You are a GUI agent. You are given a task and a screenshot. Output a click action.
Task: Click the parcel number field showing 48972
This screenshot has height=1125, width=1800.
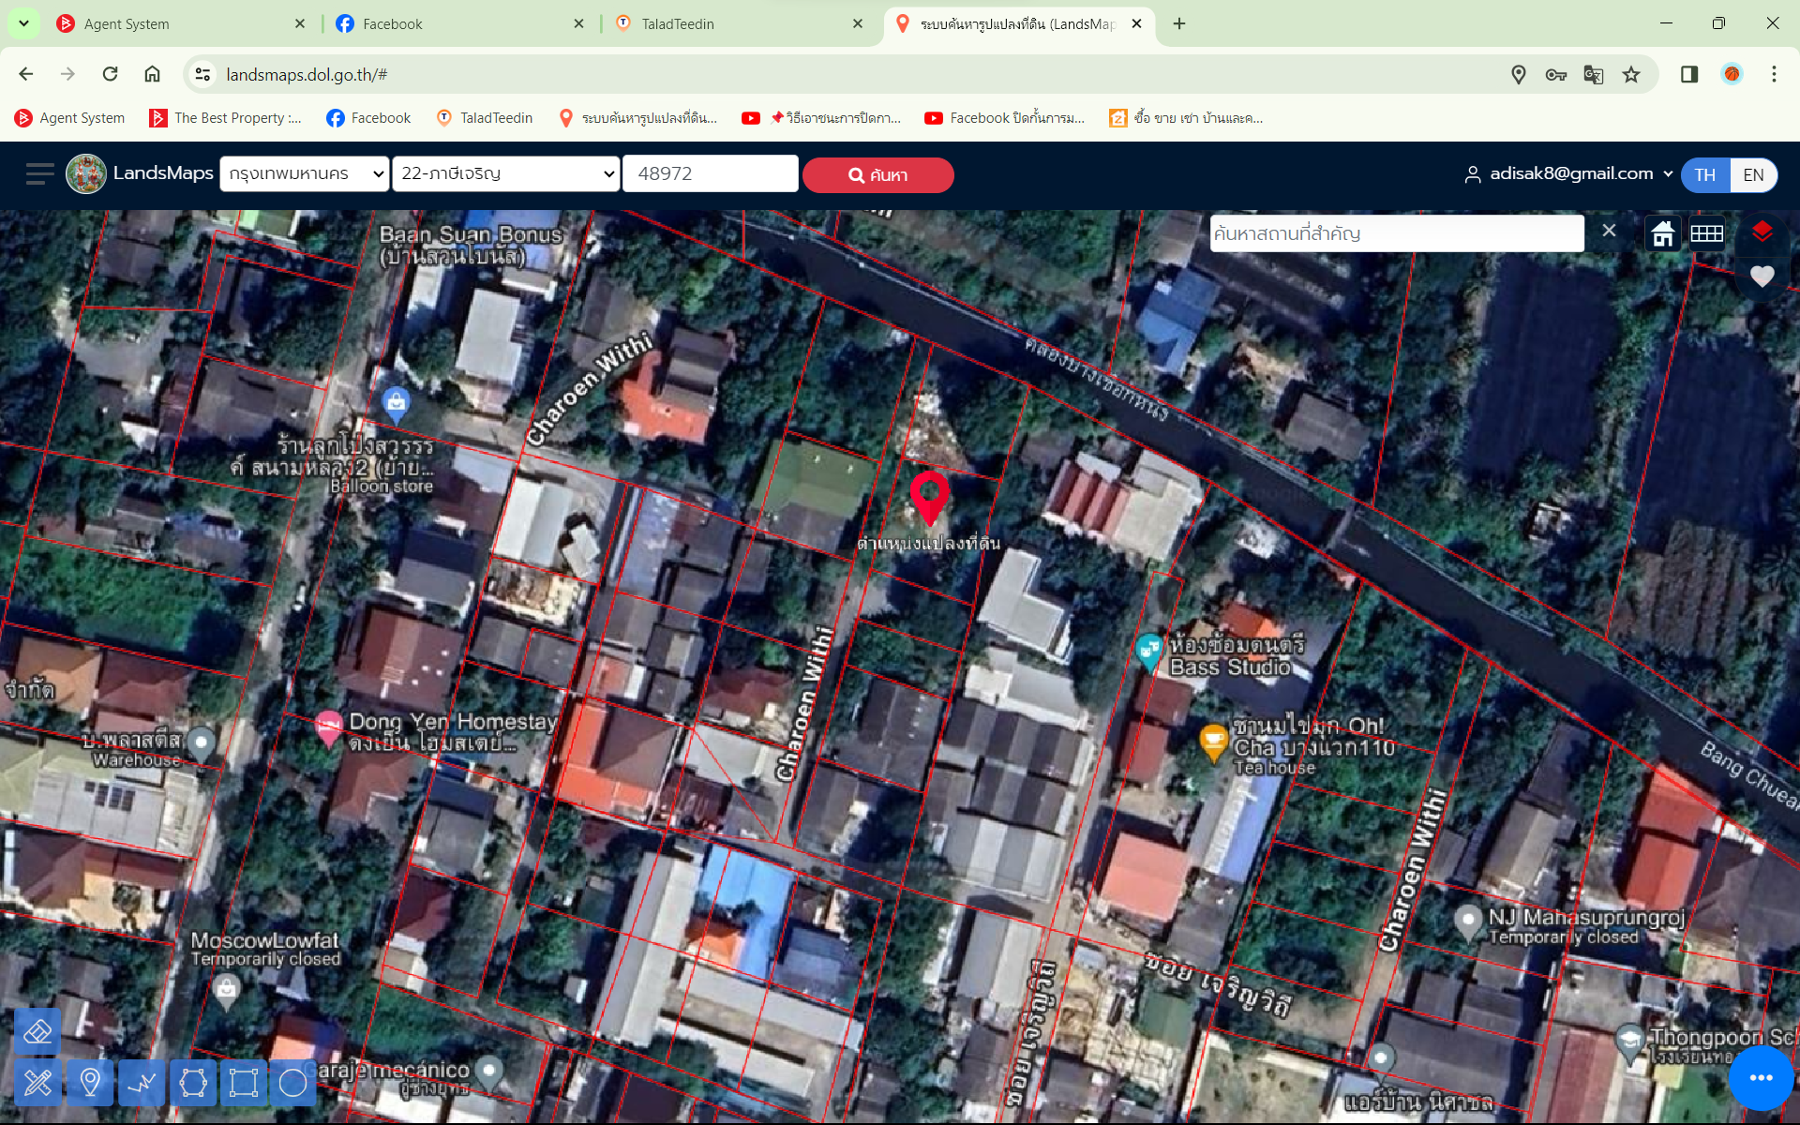click(710, 173)
